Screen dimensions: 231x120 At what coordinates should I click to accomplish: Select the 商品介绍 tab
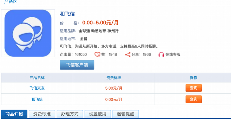[x=14, y=114]
